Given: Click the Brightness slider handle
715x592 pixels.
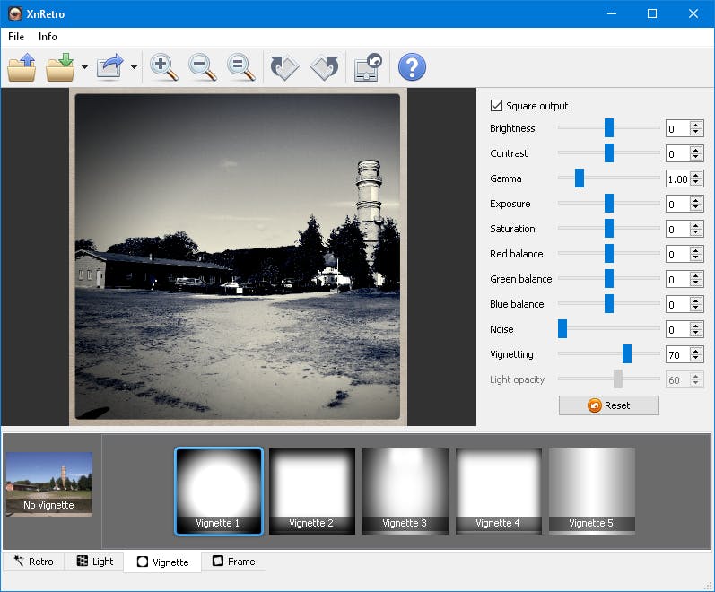Looking at the screenshot, I should (x=609, y=128).
